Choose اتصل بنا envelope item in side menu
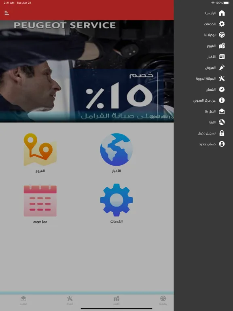 [x=214, y=111]
